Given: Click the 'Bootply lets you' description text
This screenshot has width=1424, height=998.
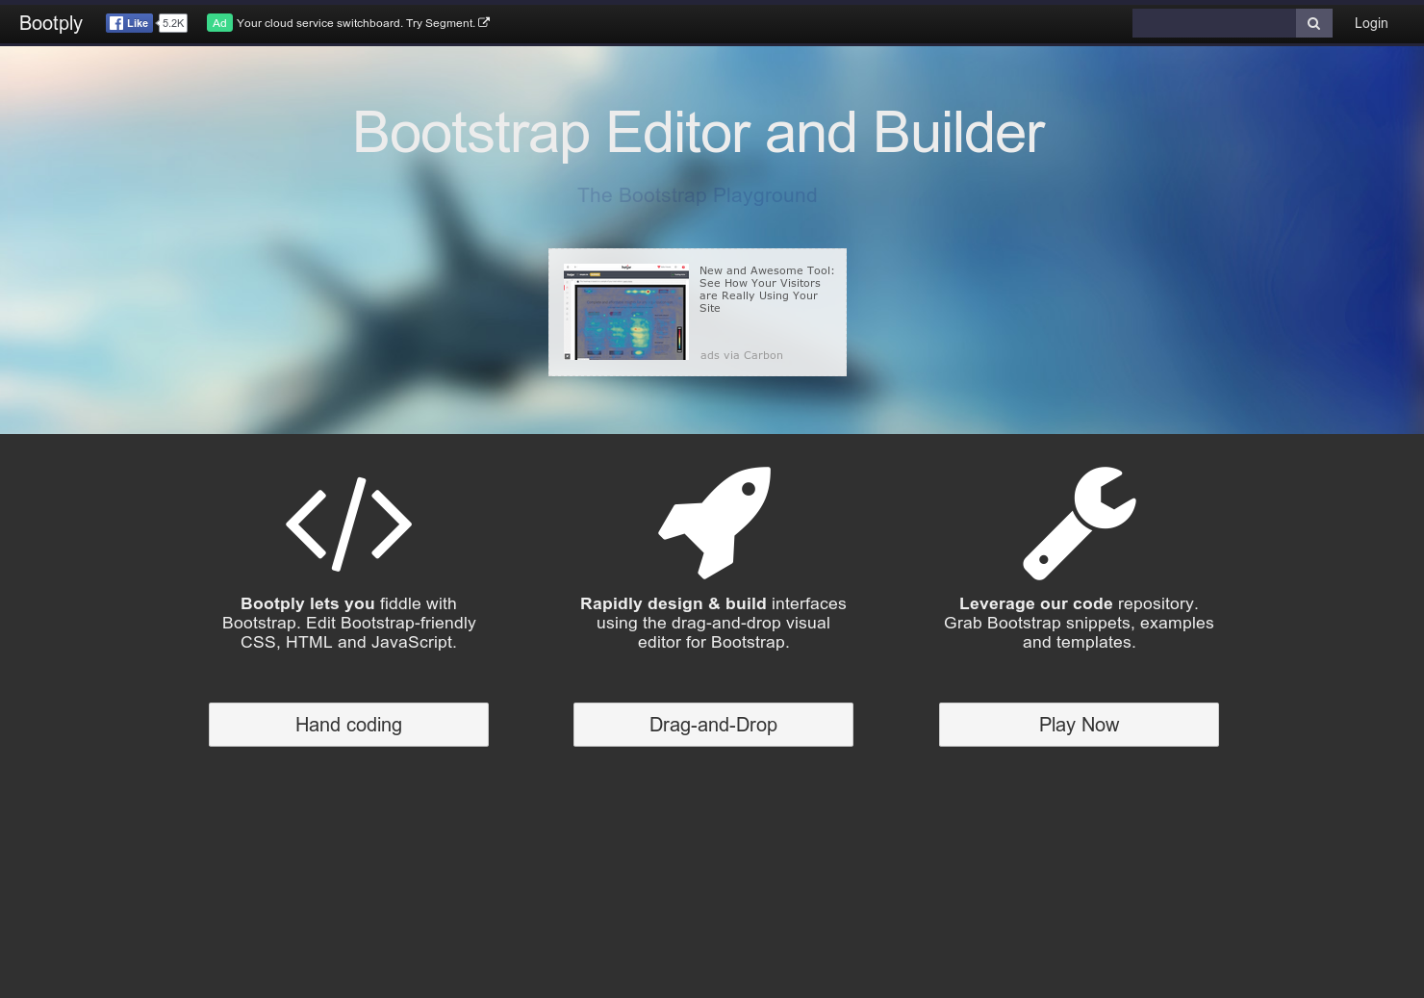Looking at the screenshot, I should point(348,623).
